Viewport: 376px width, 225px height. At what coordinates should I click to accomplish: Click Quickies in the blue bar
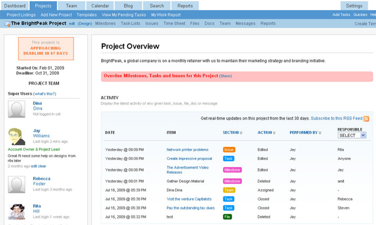360,15
